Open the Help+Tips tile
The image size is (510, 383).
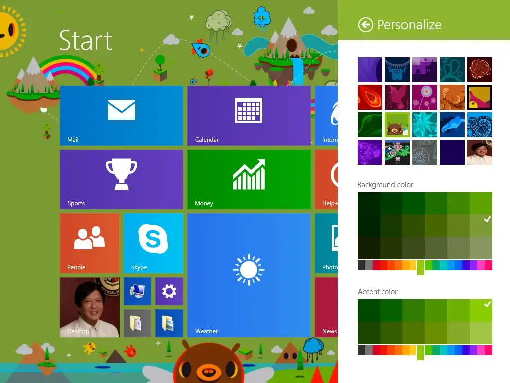[x=326, y=180]
